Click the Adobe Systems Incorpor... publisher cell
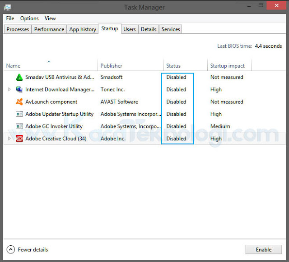This screenshot has width=289, height=262. click(x=131, y=114)
